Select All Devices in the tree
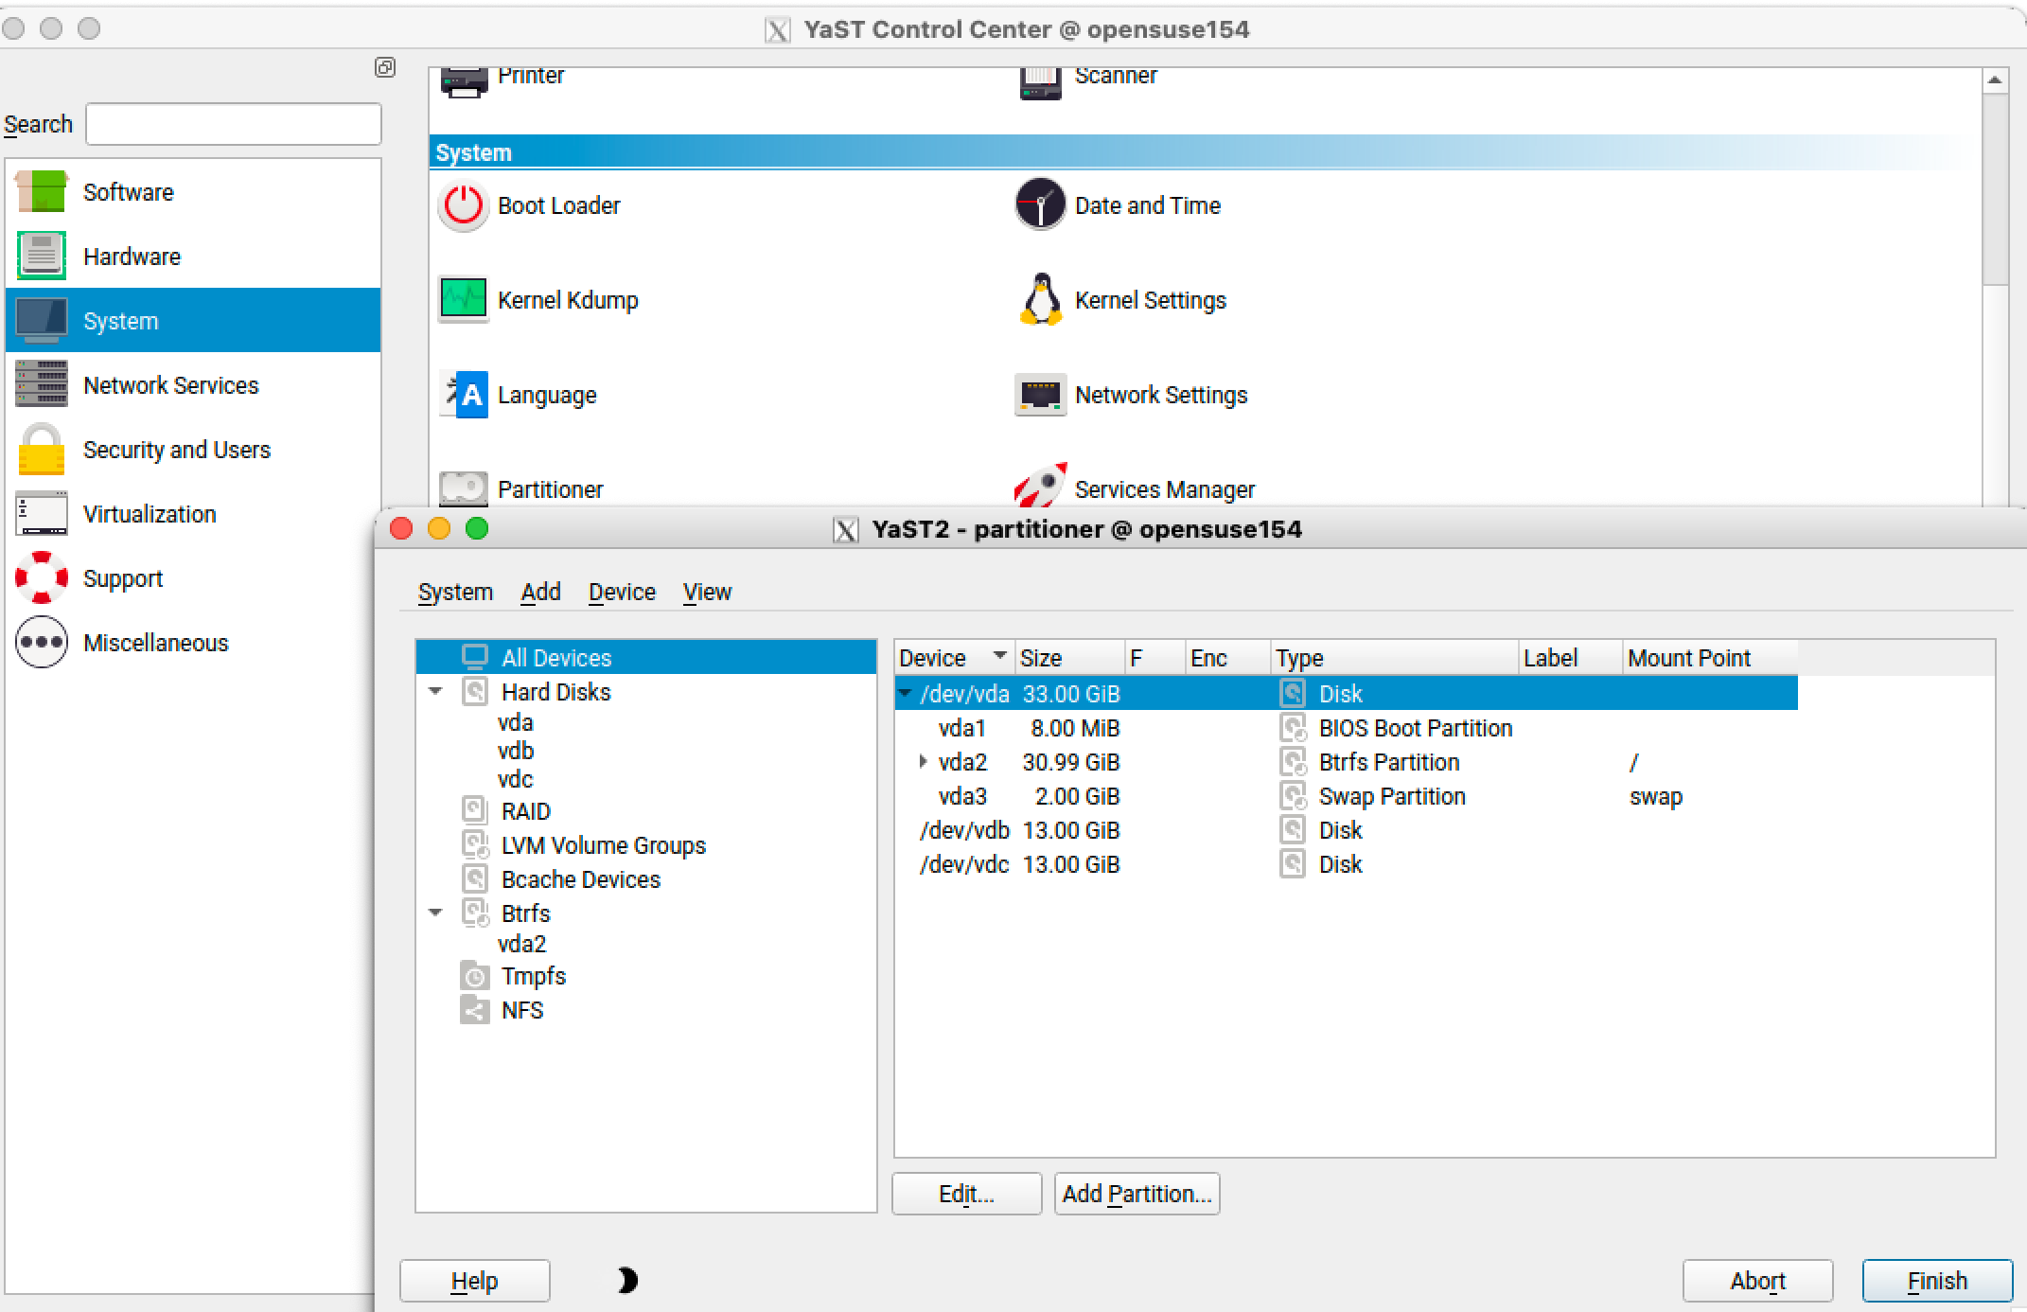Viewport: 2027px width, 1312px height. click(646, 657)
